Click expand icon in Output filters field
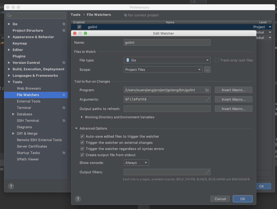This screenshot has width=277, height=209. coord(208,172)
